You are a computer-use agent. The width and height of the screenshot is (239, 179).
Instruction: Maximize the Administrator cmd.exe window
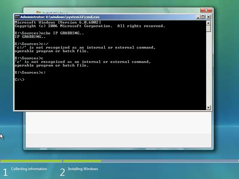tap(203, 17)
